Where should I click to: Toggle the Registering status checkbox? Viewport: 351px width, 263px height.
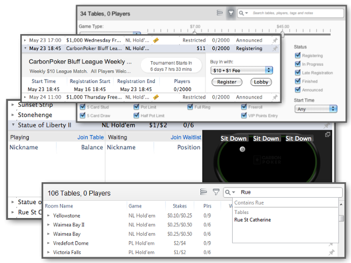297,55
